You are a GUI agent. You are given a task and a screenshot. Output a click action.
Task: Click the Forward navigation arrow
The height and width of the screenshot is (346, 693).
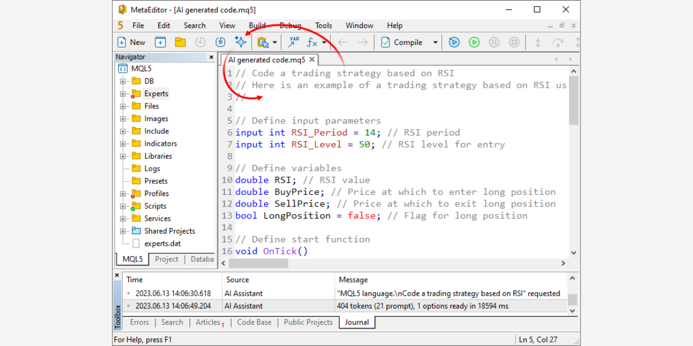click(363, 42)
